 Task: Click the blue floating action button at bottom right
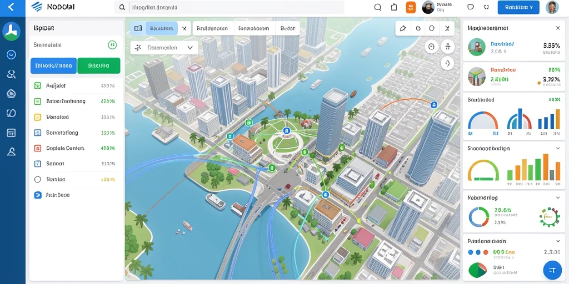pos(552,270)
